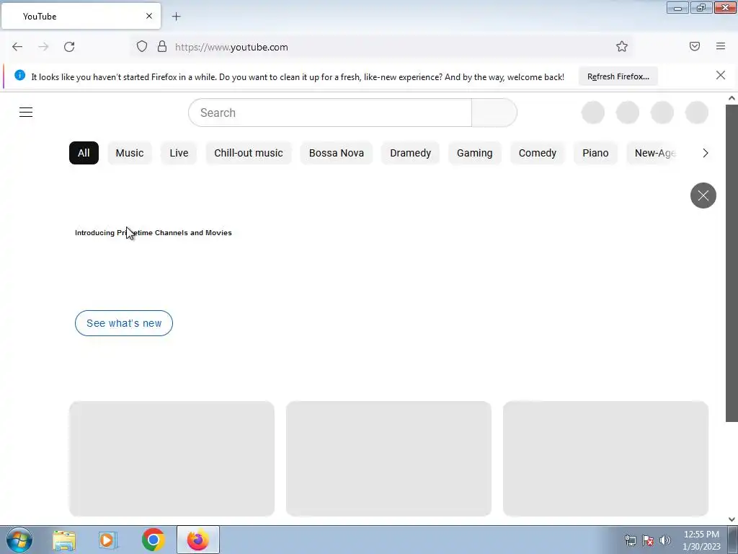
Task: Go back with Firefox back arrow
Action: [17, 47]
